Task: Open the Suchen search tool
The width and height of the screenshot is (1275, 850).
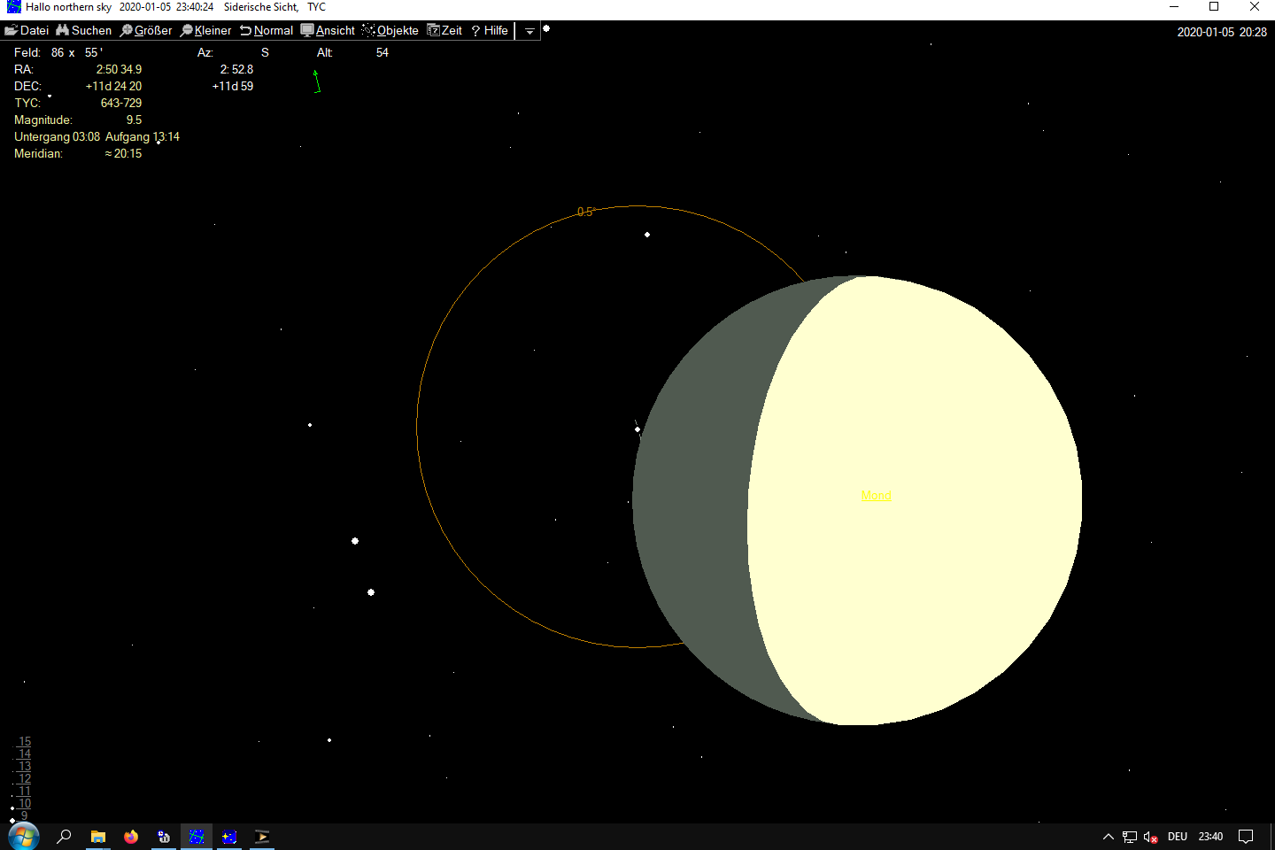Action: tap(84, 30)
